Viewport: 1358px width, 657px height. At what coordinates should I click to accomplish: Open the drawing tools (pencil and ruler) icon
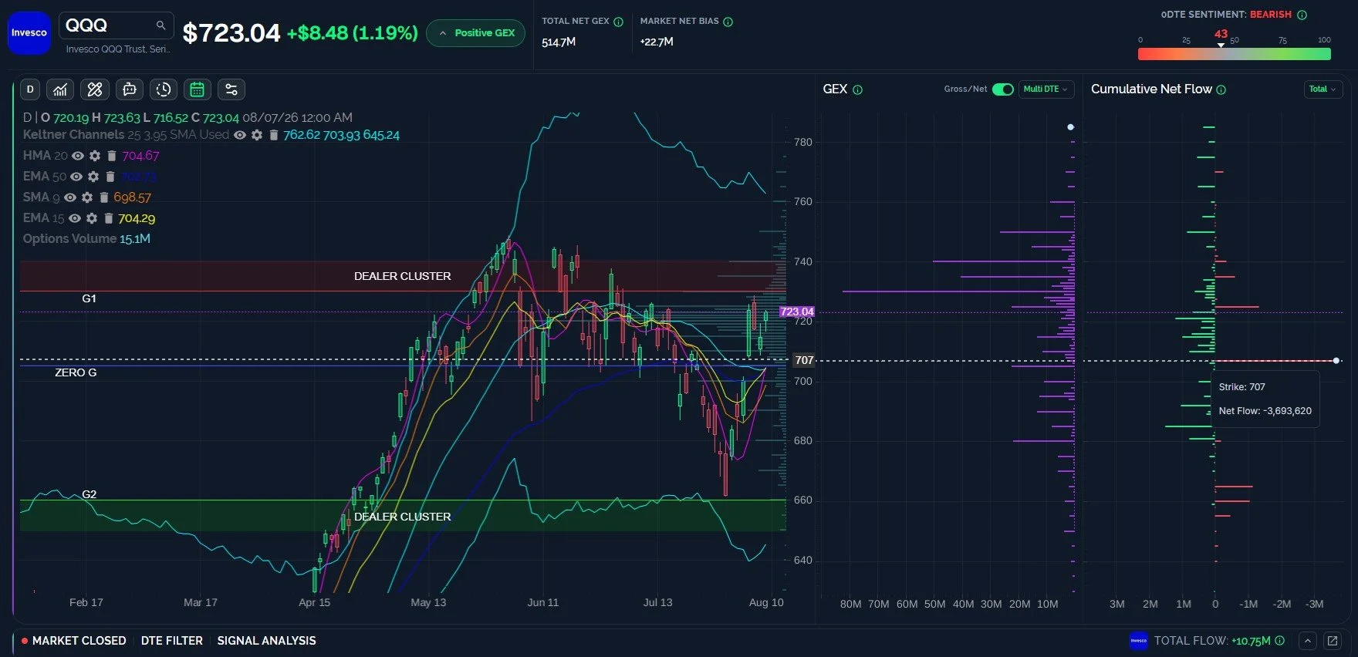[x=95, y=89]
